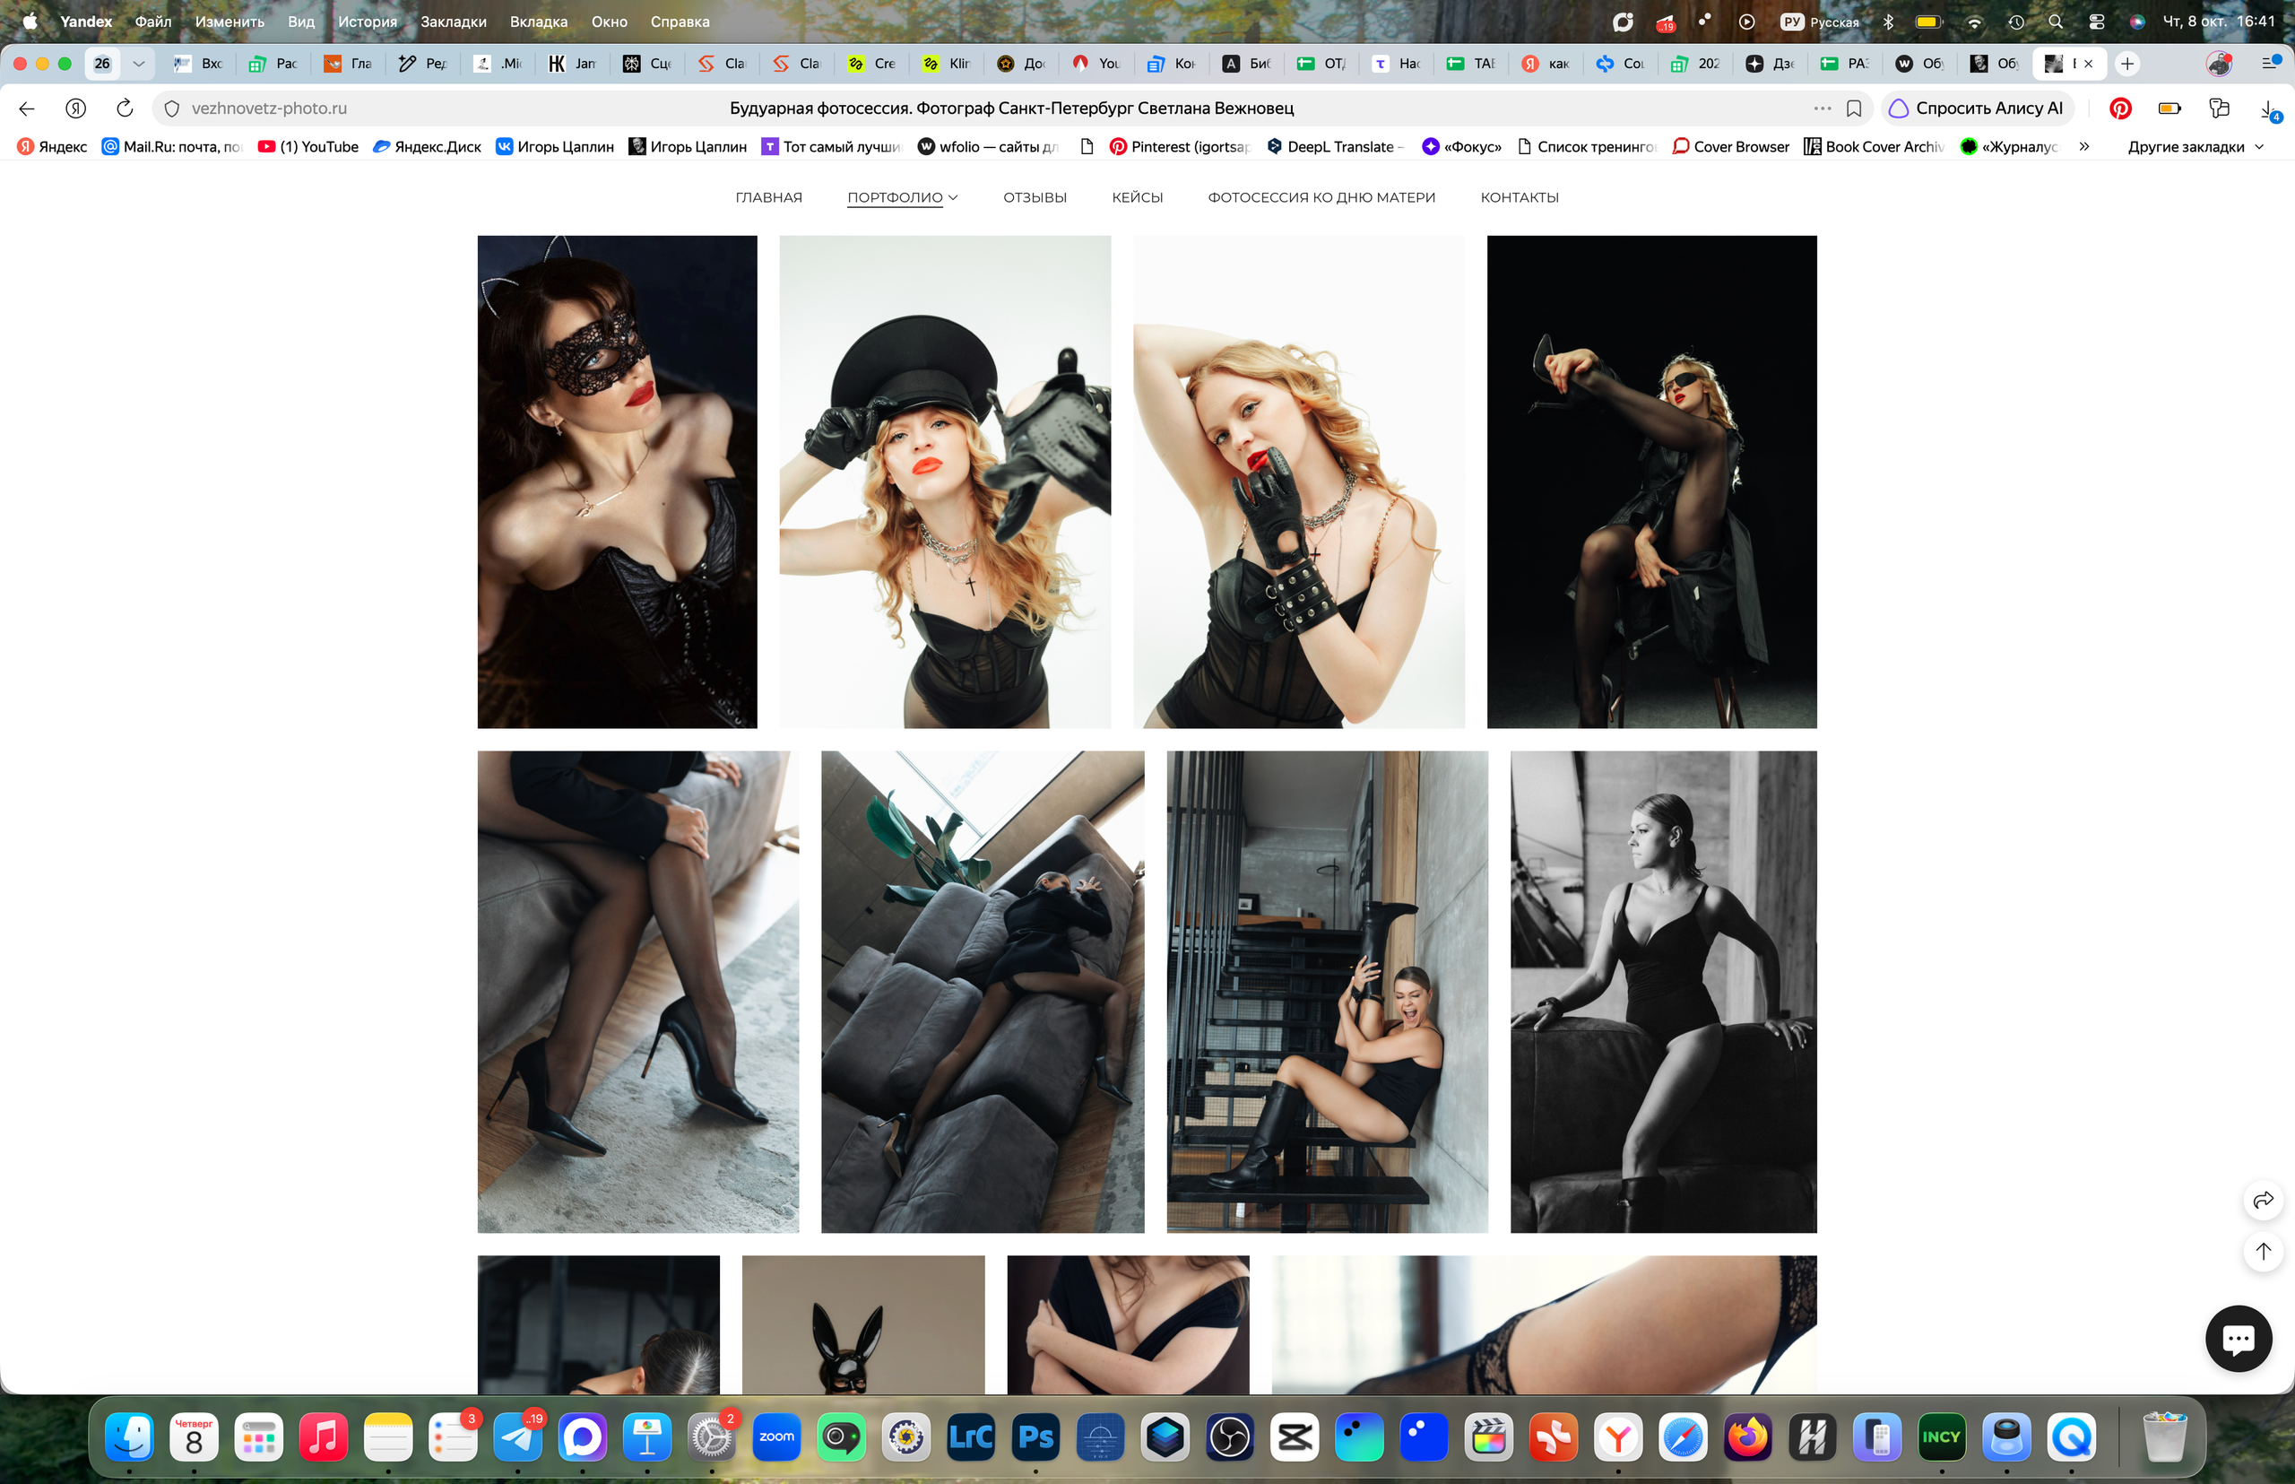This screenshot has width=2295, height=1484.
Task: Open the browser sidebar menu icon
Action: (2270, 64)
